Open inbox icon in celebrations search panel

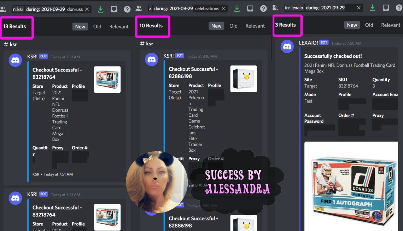[x=250, y=8]
